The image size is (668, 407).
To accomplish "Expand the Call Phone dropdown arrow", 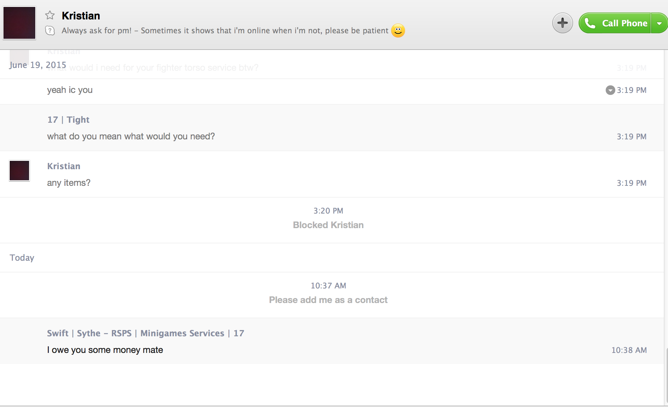I will [x=659, y=23].
